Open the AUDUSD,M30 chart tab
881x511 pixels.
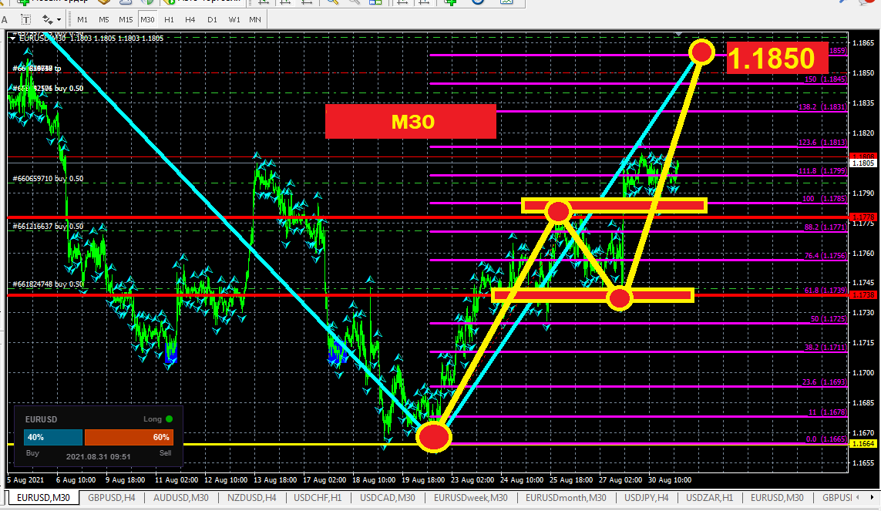click(x=181, y=498)
